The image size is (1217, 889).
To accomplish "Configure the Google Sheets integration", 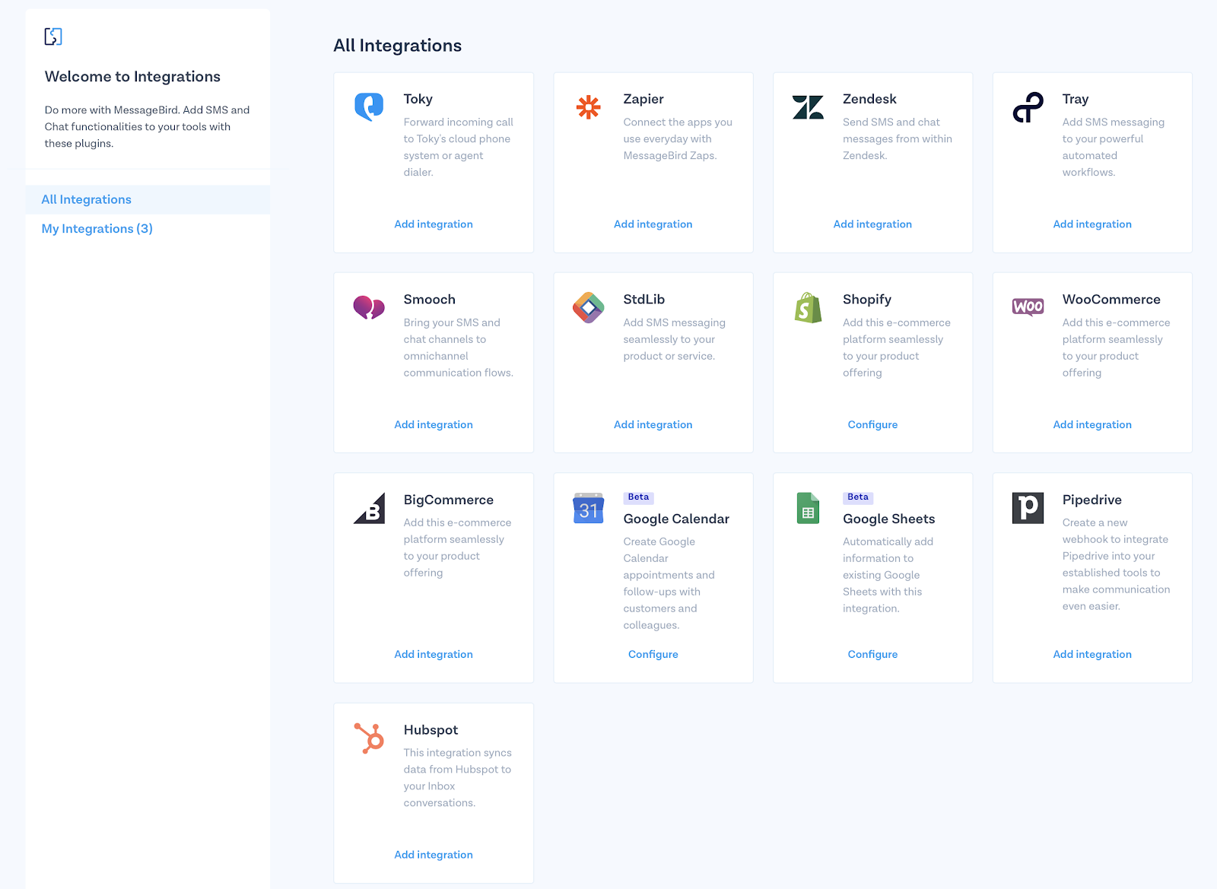I will (872, 654).
